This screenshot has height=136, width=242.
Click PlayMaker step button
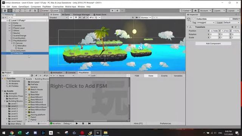(x=89, y=124)
